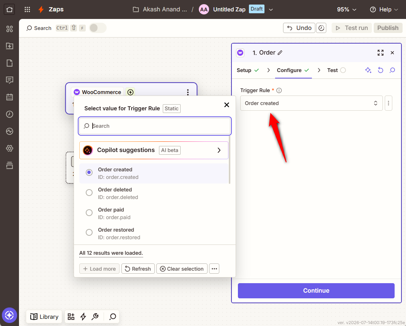Open the Akash Anand folder breadcrumb
The image size is (406, 326).
tap(160, 9)
